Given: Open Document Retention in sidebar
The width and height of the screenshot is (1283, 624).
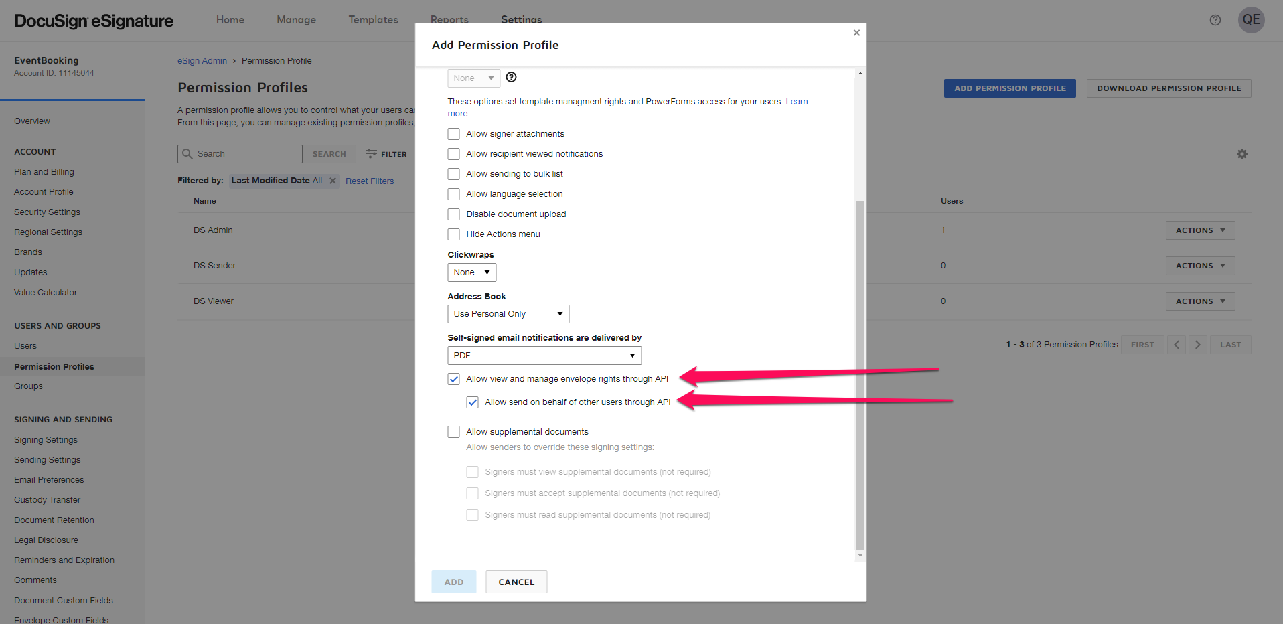Looking at the screenshot, I should click(x=54, y=520).
